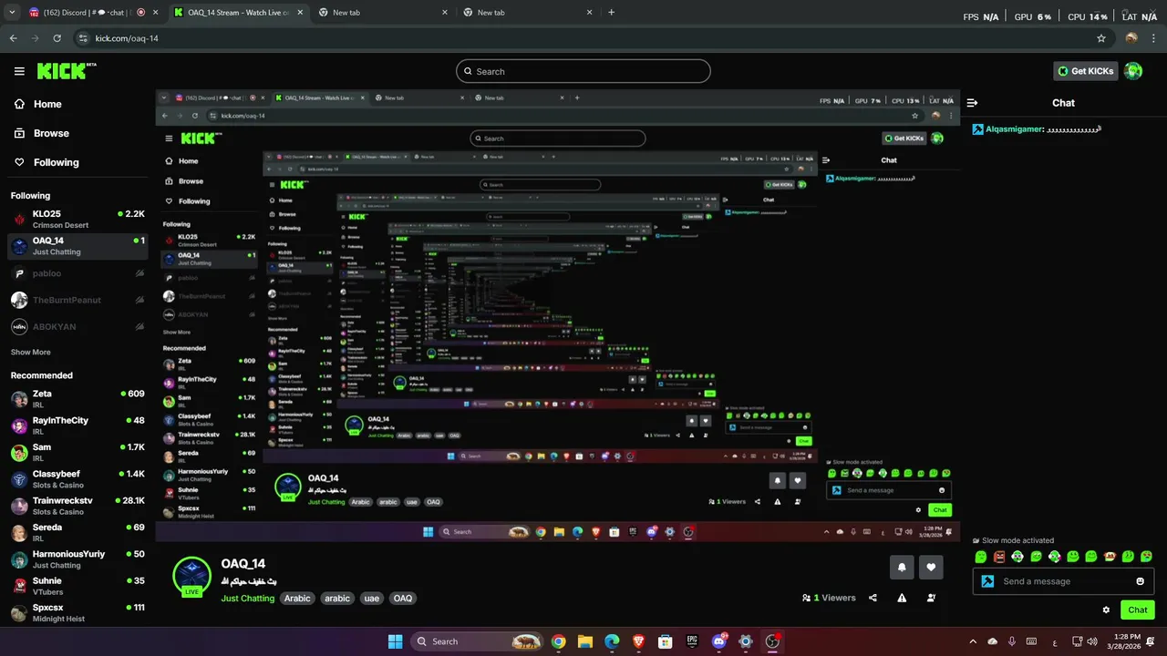Switch to the first New tab

(381, 13)
